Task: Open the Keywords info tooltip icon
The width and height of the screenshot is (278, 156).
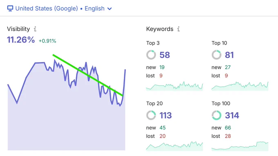Action: pos(179,29)
